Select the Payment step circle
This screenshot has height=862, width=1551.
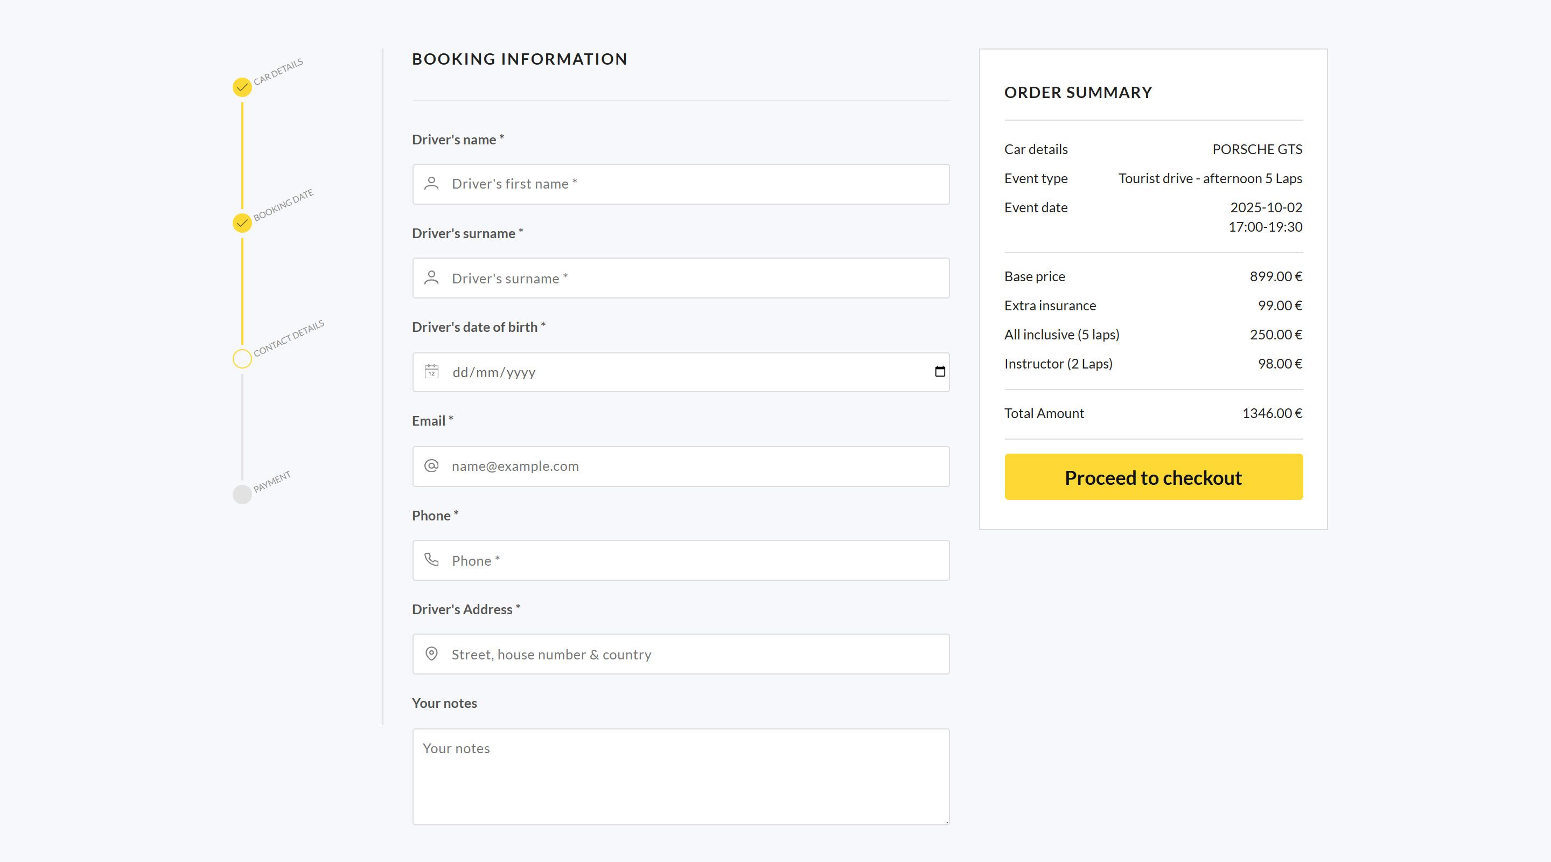[x=242, y=494]
